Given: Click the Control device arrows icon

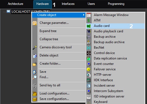Looking at the screenshot, I should 89,53.
